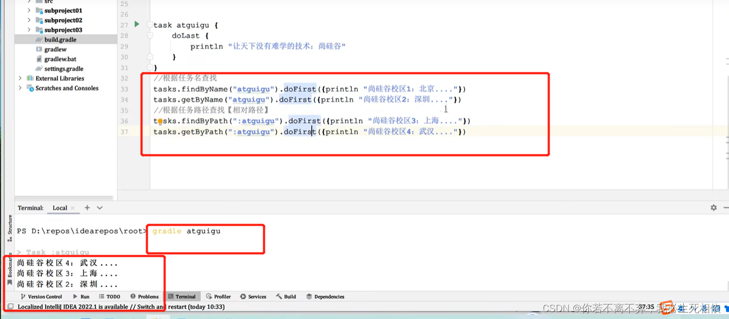
Task: Open the Bookmarks side panel
Action: tap(10, 268)
